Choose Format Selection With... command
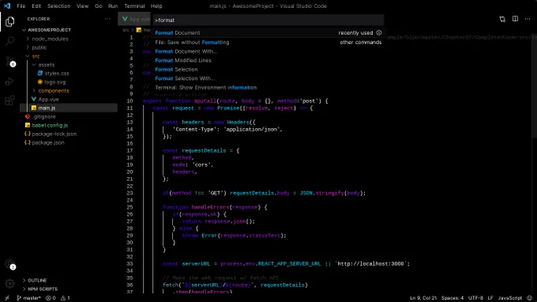The image size is (537, 302). click(x=268, y=78)
